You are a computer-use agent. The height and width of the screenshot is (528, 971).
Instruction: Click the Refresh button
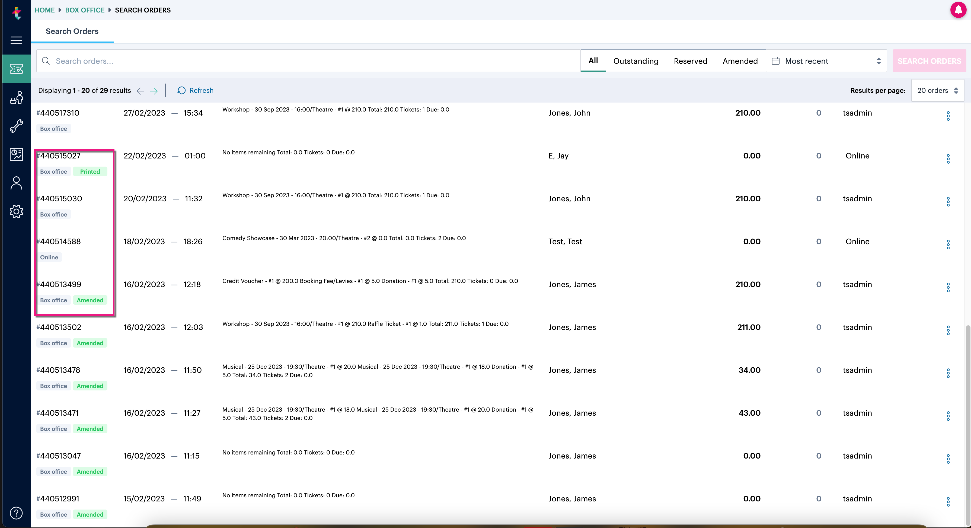[195, 91]
